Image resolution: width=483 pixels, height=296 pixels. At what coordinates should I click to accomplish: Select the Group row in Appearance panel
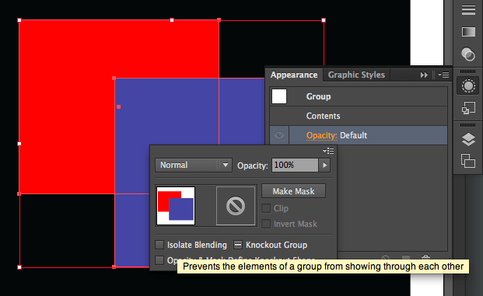coord(359,96)
